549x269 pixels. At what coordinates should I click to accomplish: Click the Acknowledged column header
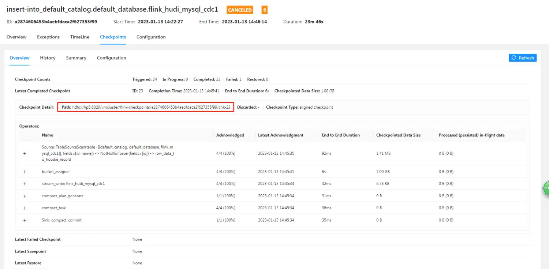(230, 135)
